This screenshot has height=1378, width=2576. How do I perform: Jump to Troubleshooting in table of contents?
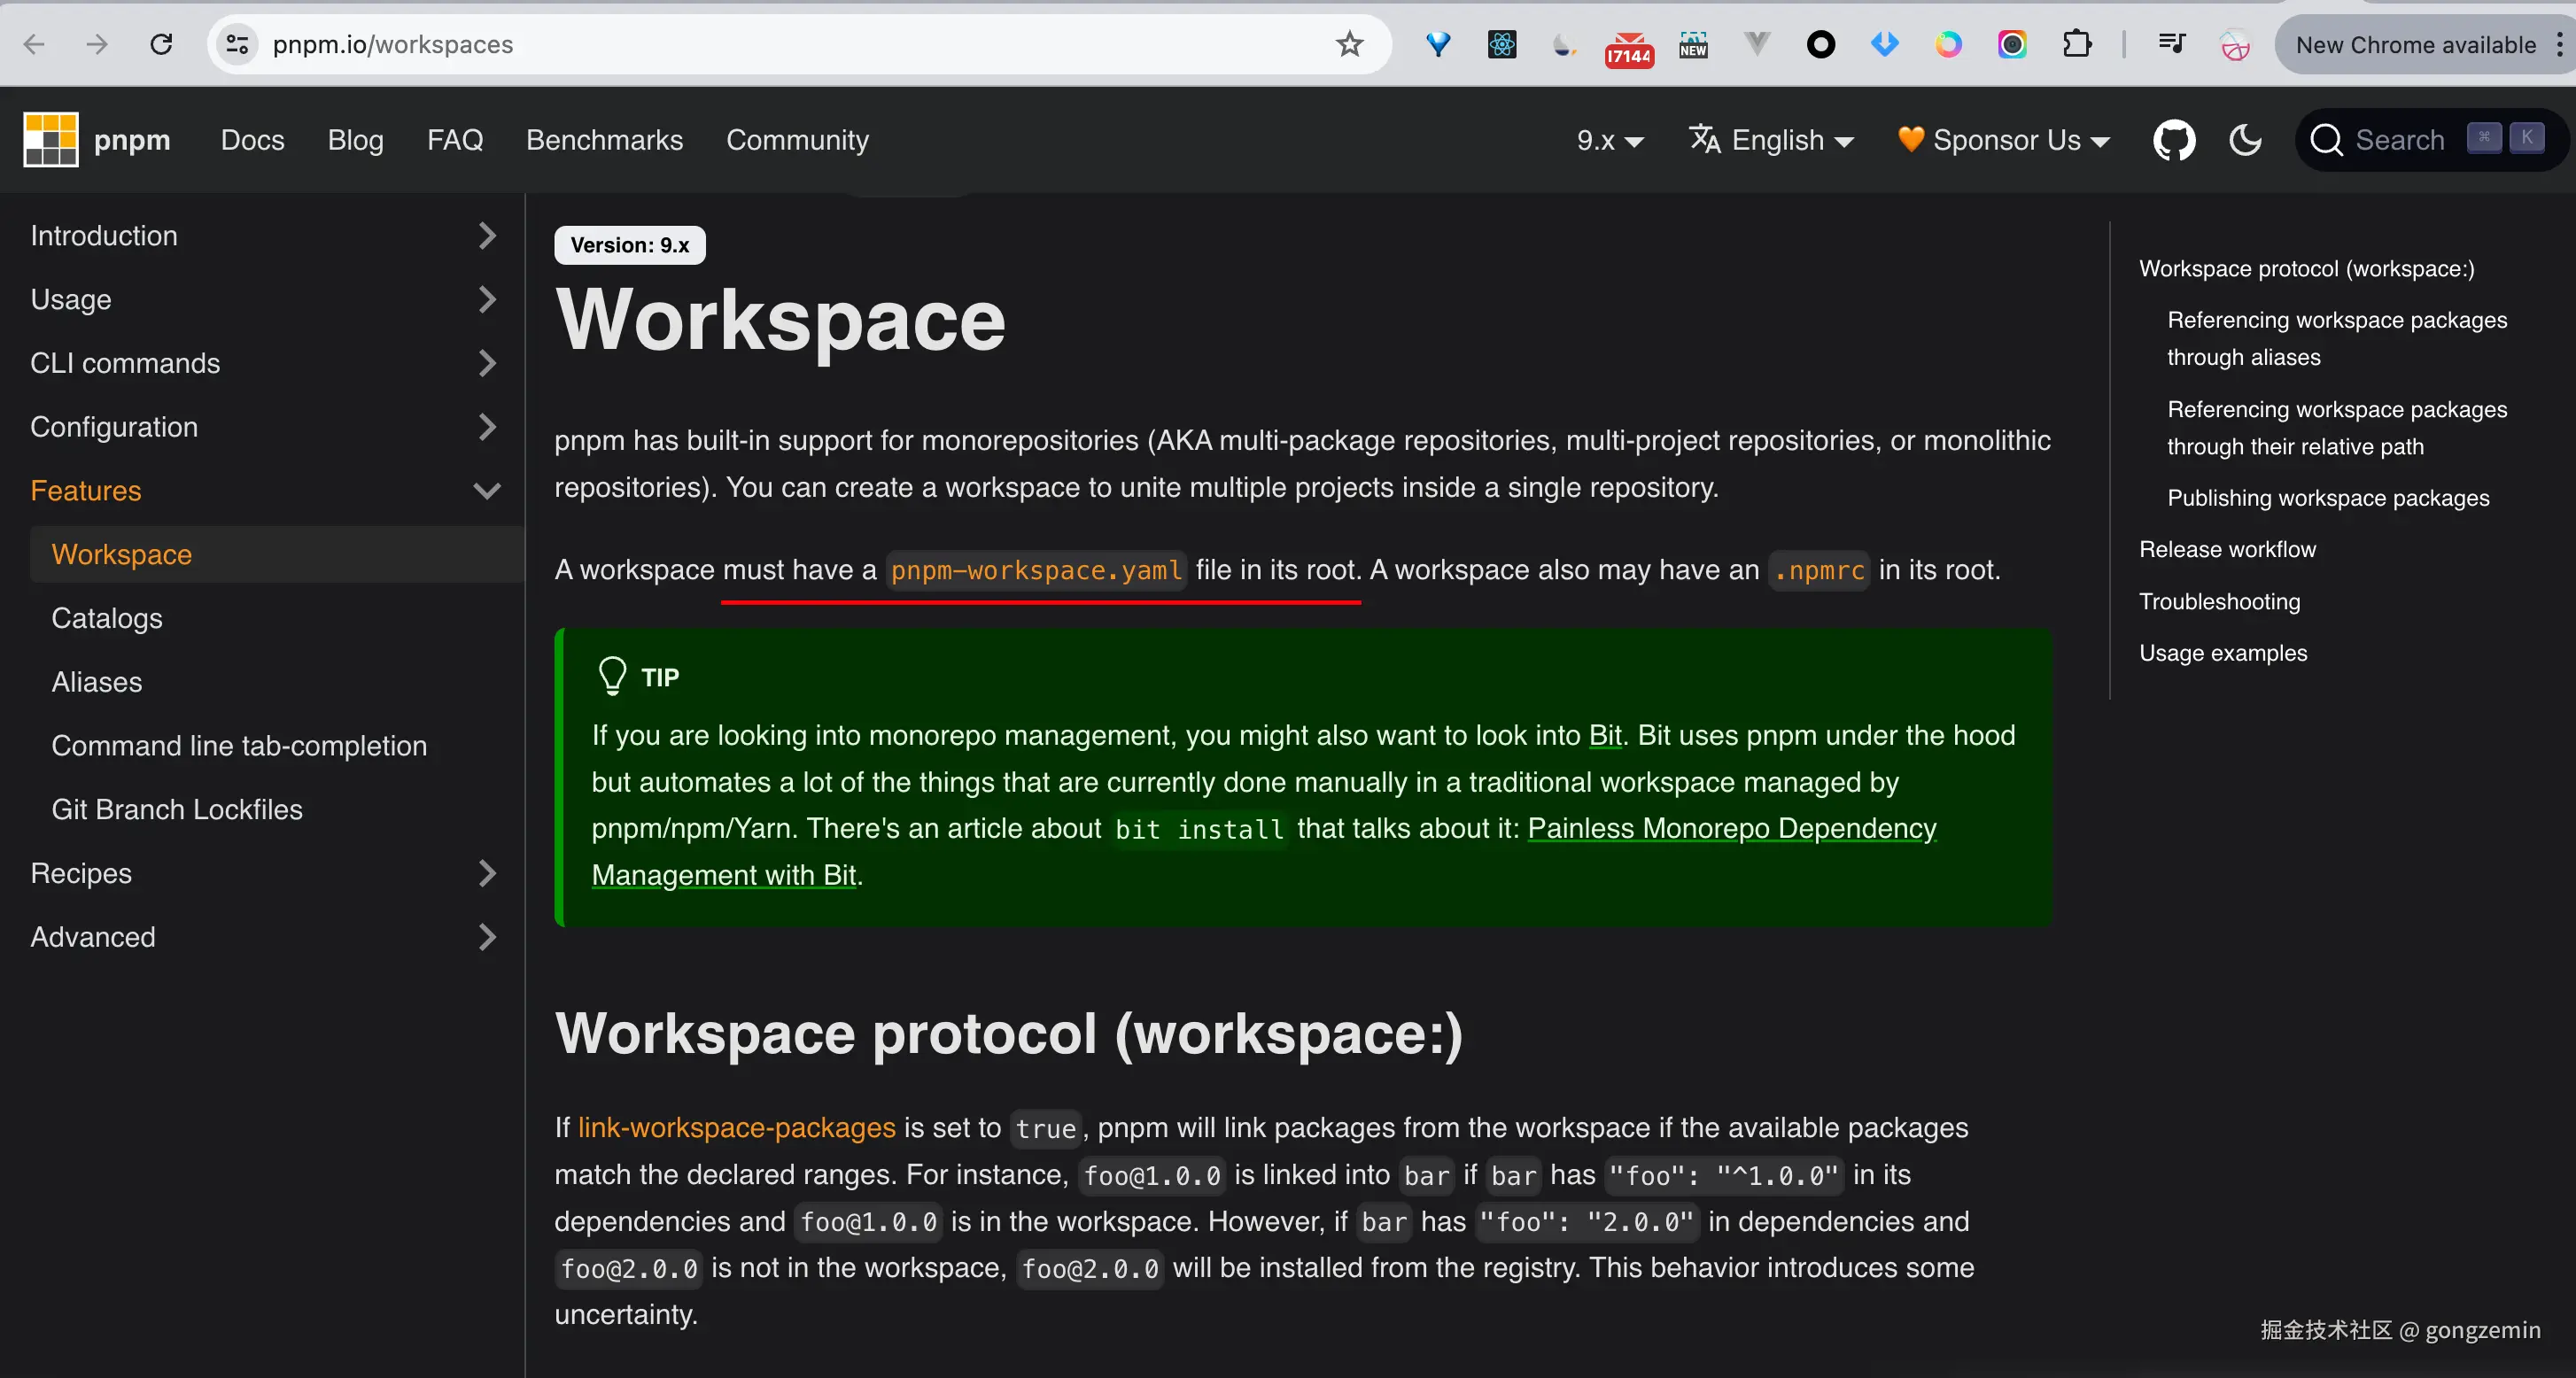coord(2219,601)
